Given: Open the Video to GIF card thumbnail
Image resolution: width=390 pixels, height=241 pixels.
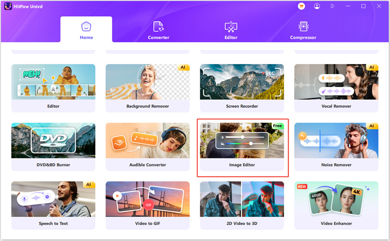Looking at the screenshot, I should coord(147,199).
